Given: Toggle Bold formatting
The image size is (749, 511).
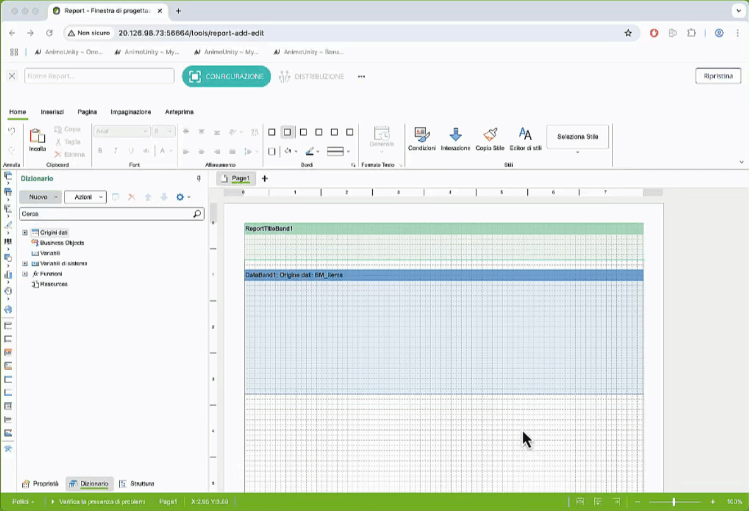Looking at the screenshot, I should [x=100, y=151].
